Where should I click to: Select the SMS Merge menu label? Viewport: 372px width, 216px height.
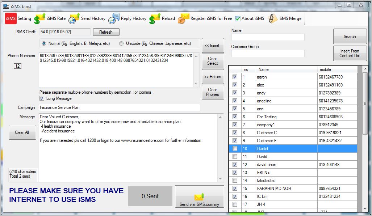pyautogui.click(x=291, y=18)
